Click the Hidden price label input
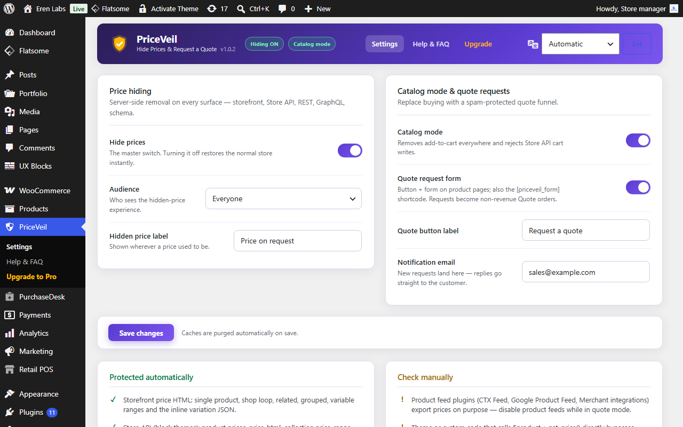The image size is (683, 427). click(x=298, y=241)
